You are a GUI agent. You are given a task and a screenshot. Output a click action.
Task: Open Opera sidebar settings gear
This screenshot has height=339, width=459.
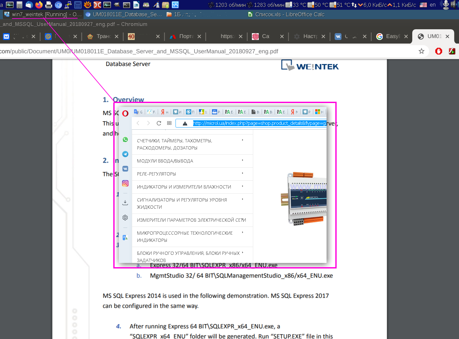pos(125,217)
